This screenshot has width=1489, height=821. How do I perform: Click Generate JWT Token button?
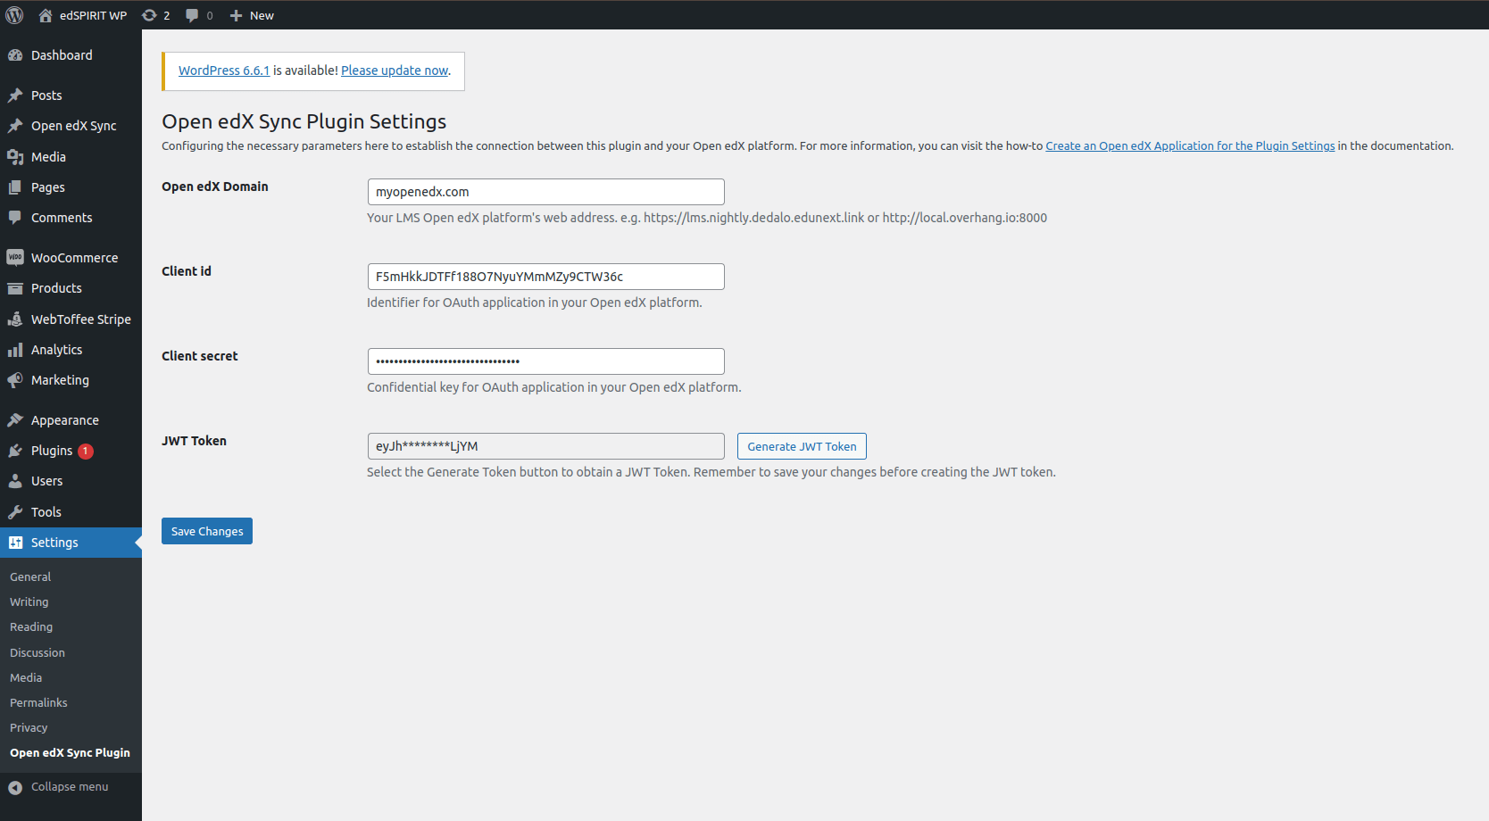pyautogui.click(x=802, y=446)
